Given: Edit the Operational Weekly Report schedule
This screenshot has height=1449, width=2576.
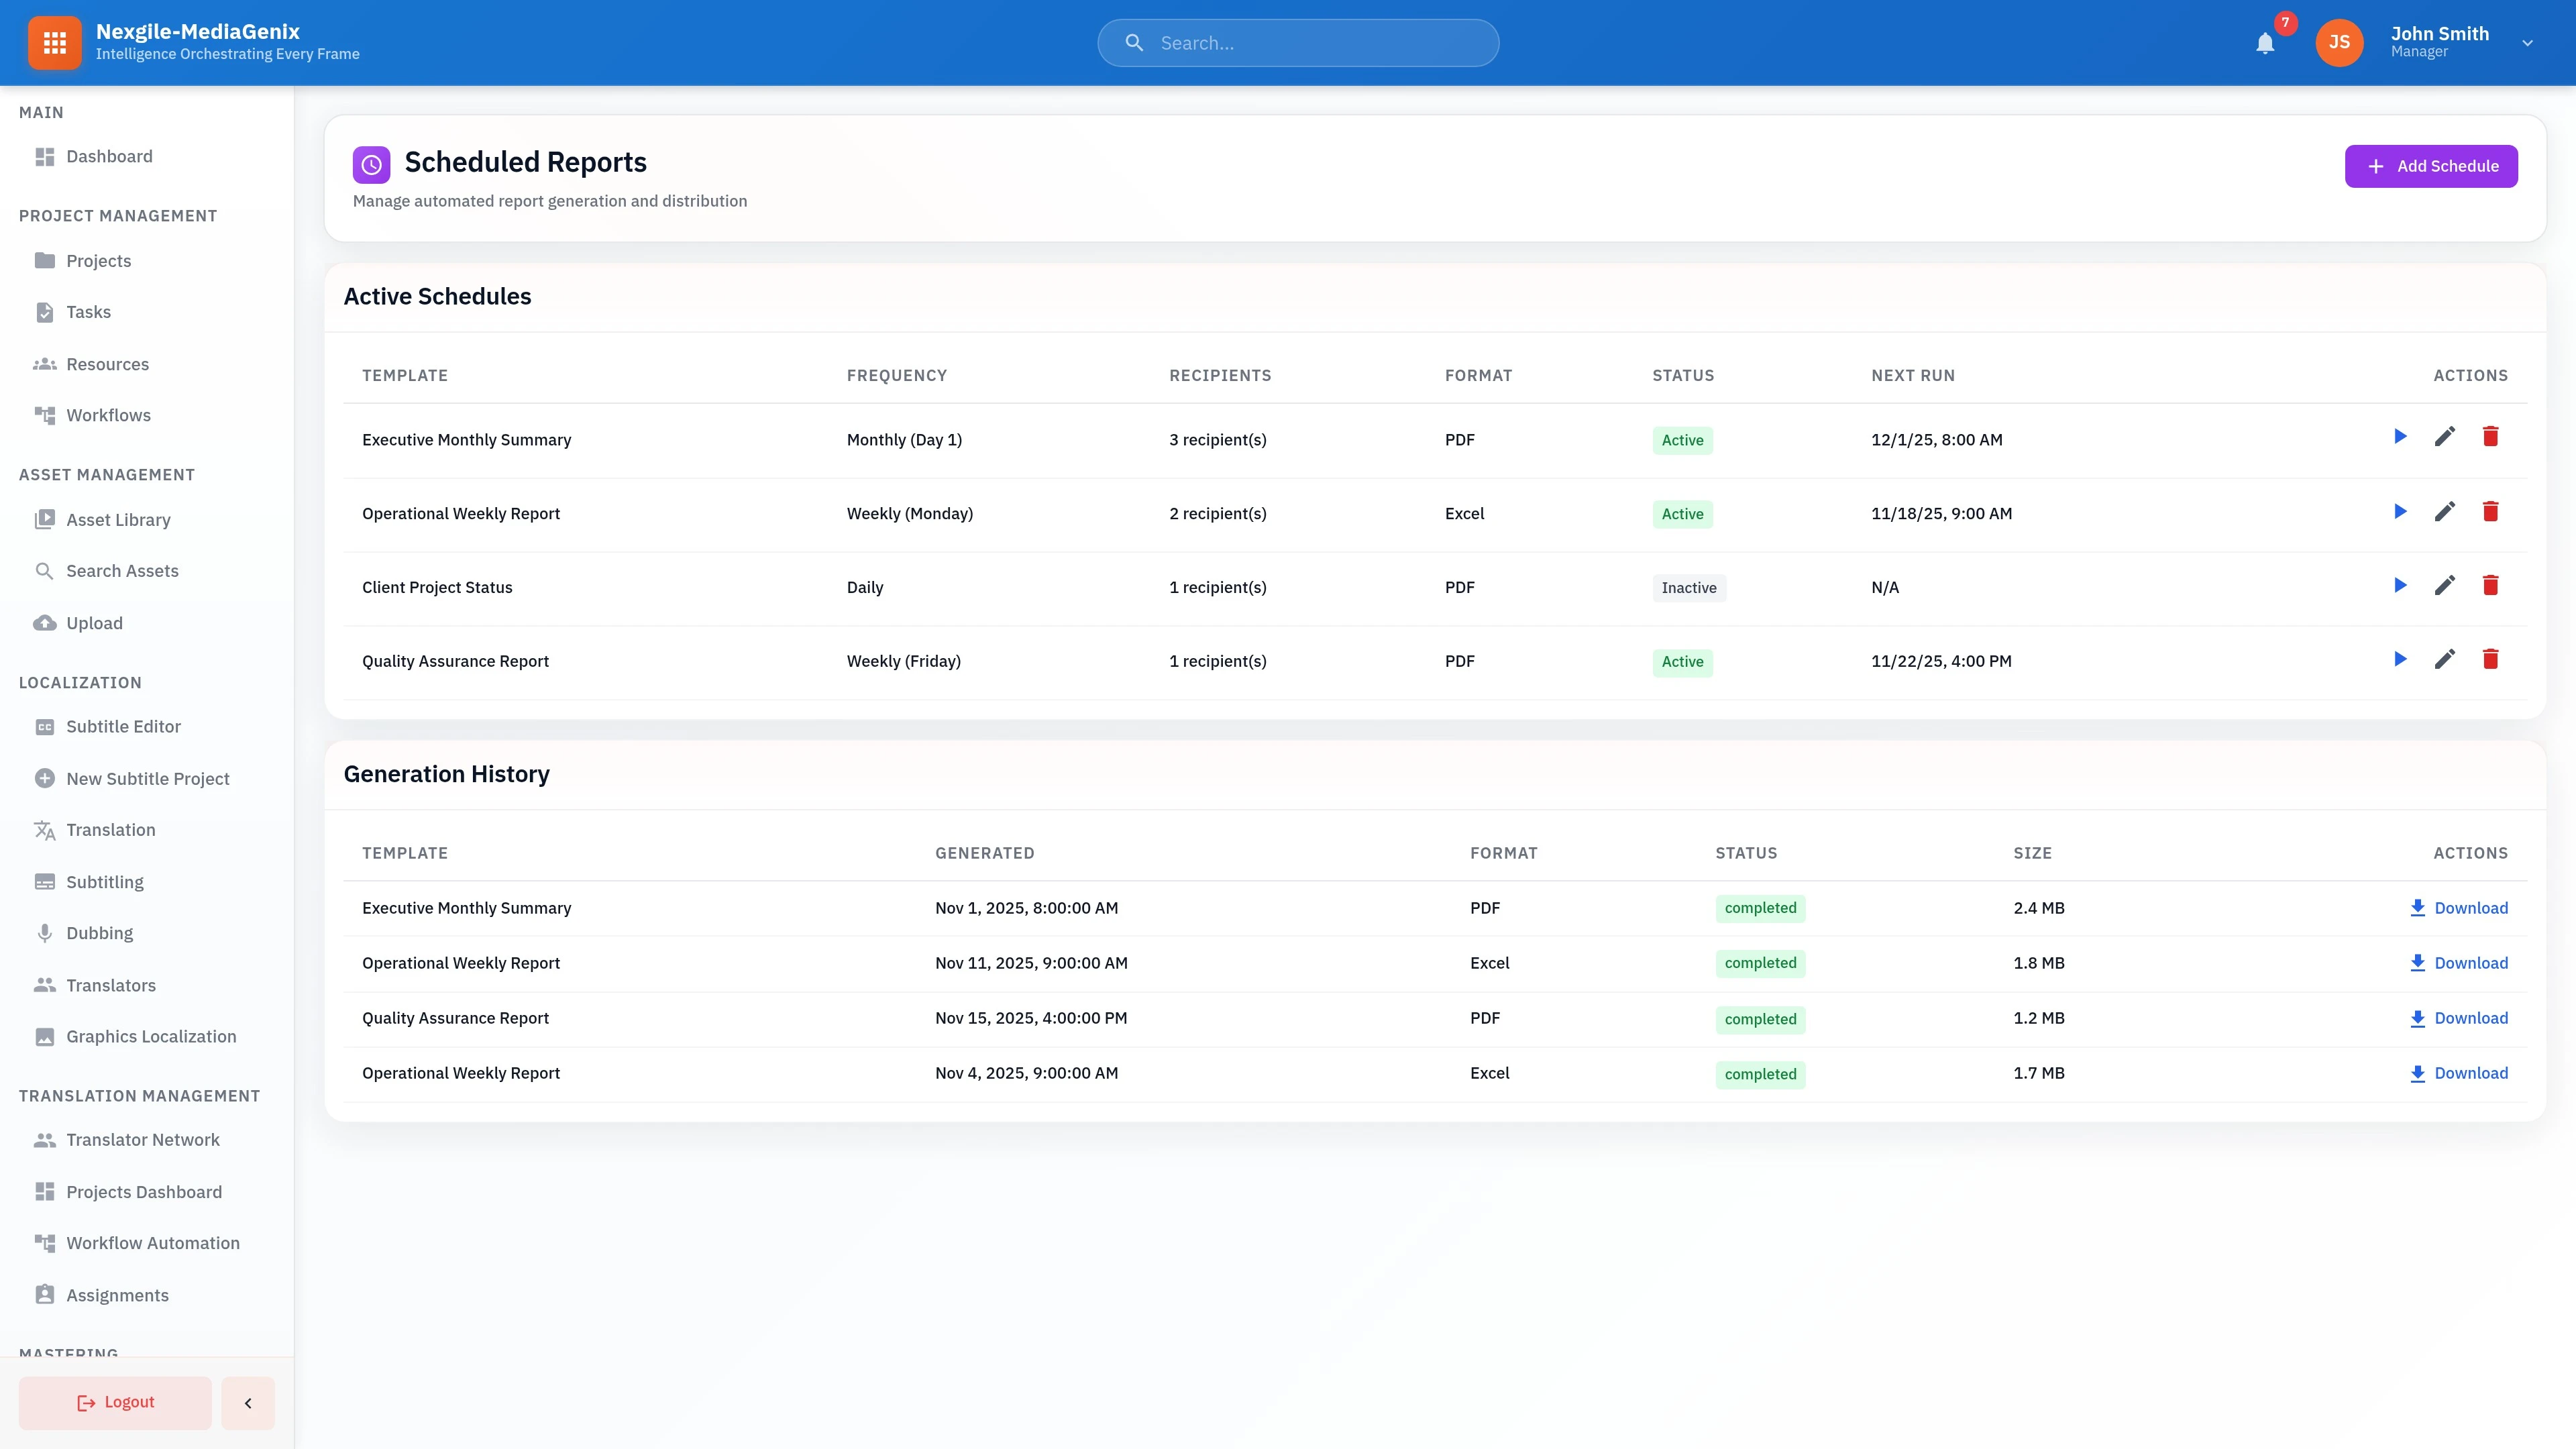Looking at the screenshot, I should click(x=2445, y=511).
